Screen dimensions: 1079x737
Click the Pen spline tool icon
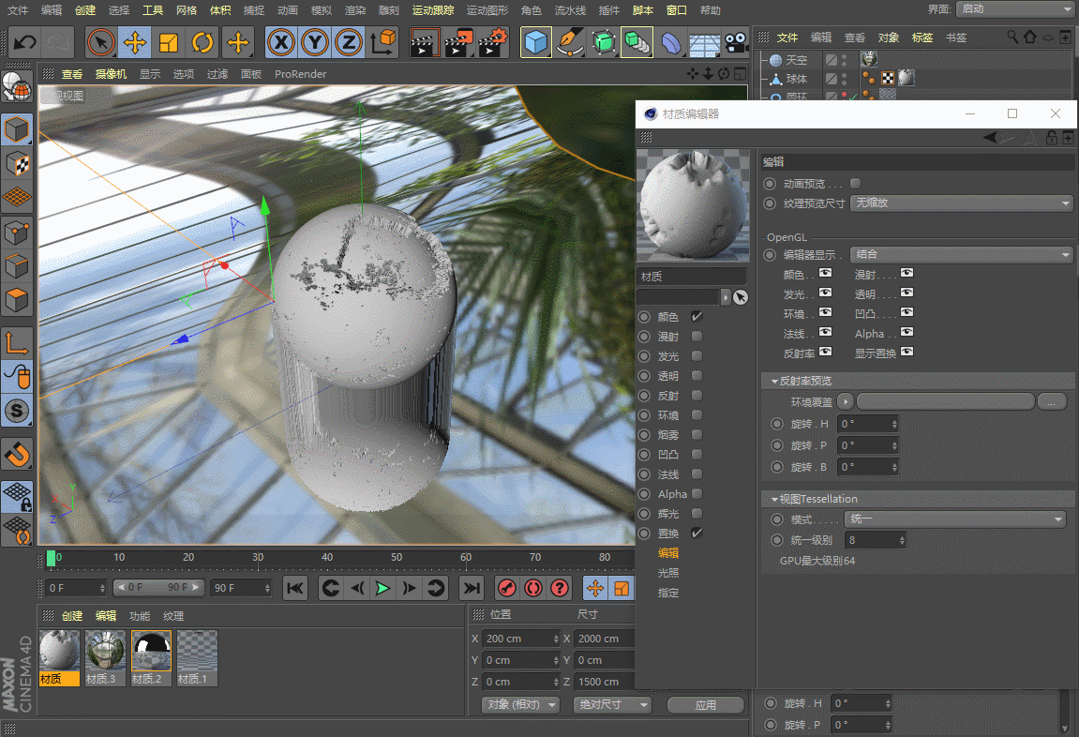tap(568, 42)
